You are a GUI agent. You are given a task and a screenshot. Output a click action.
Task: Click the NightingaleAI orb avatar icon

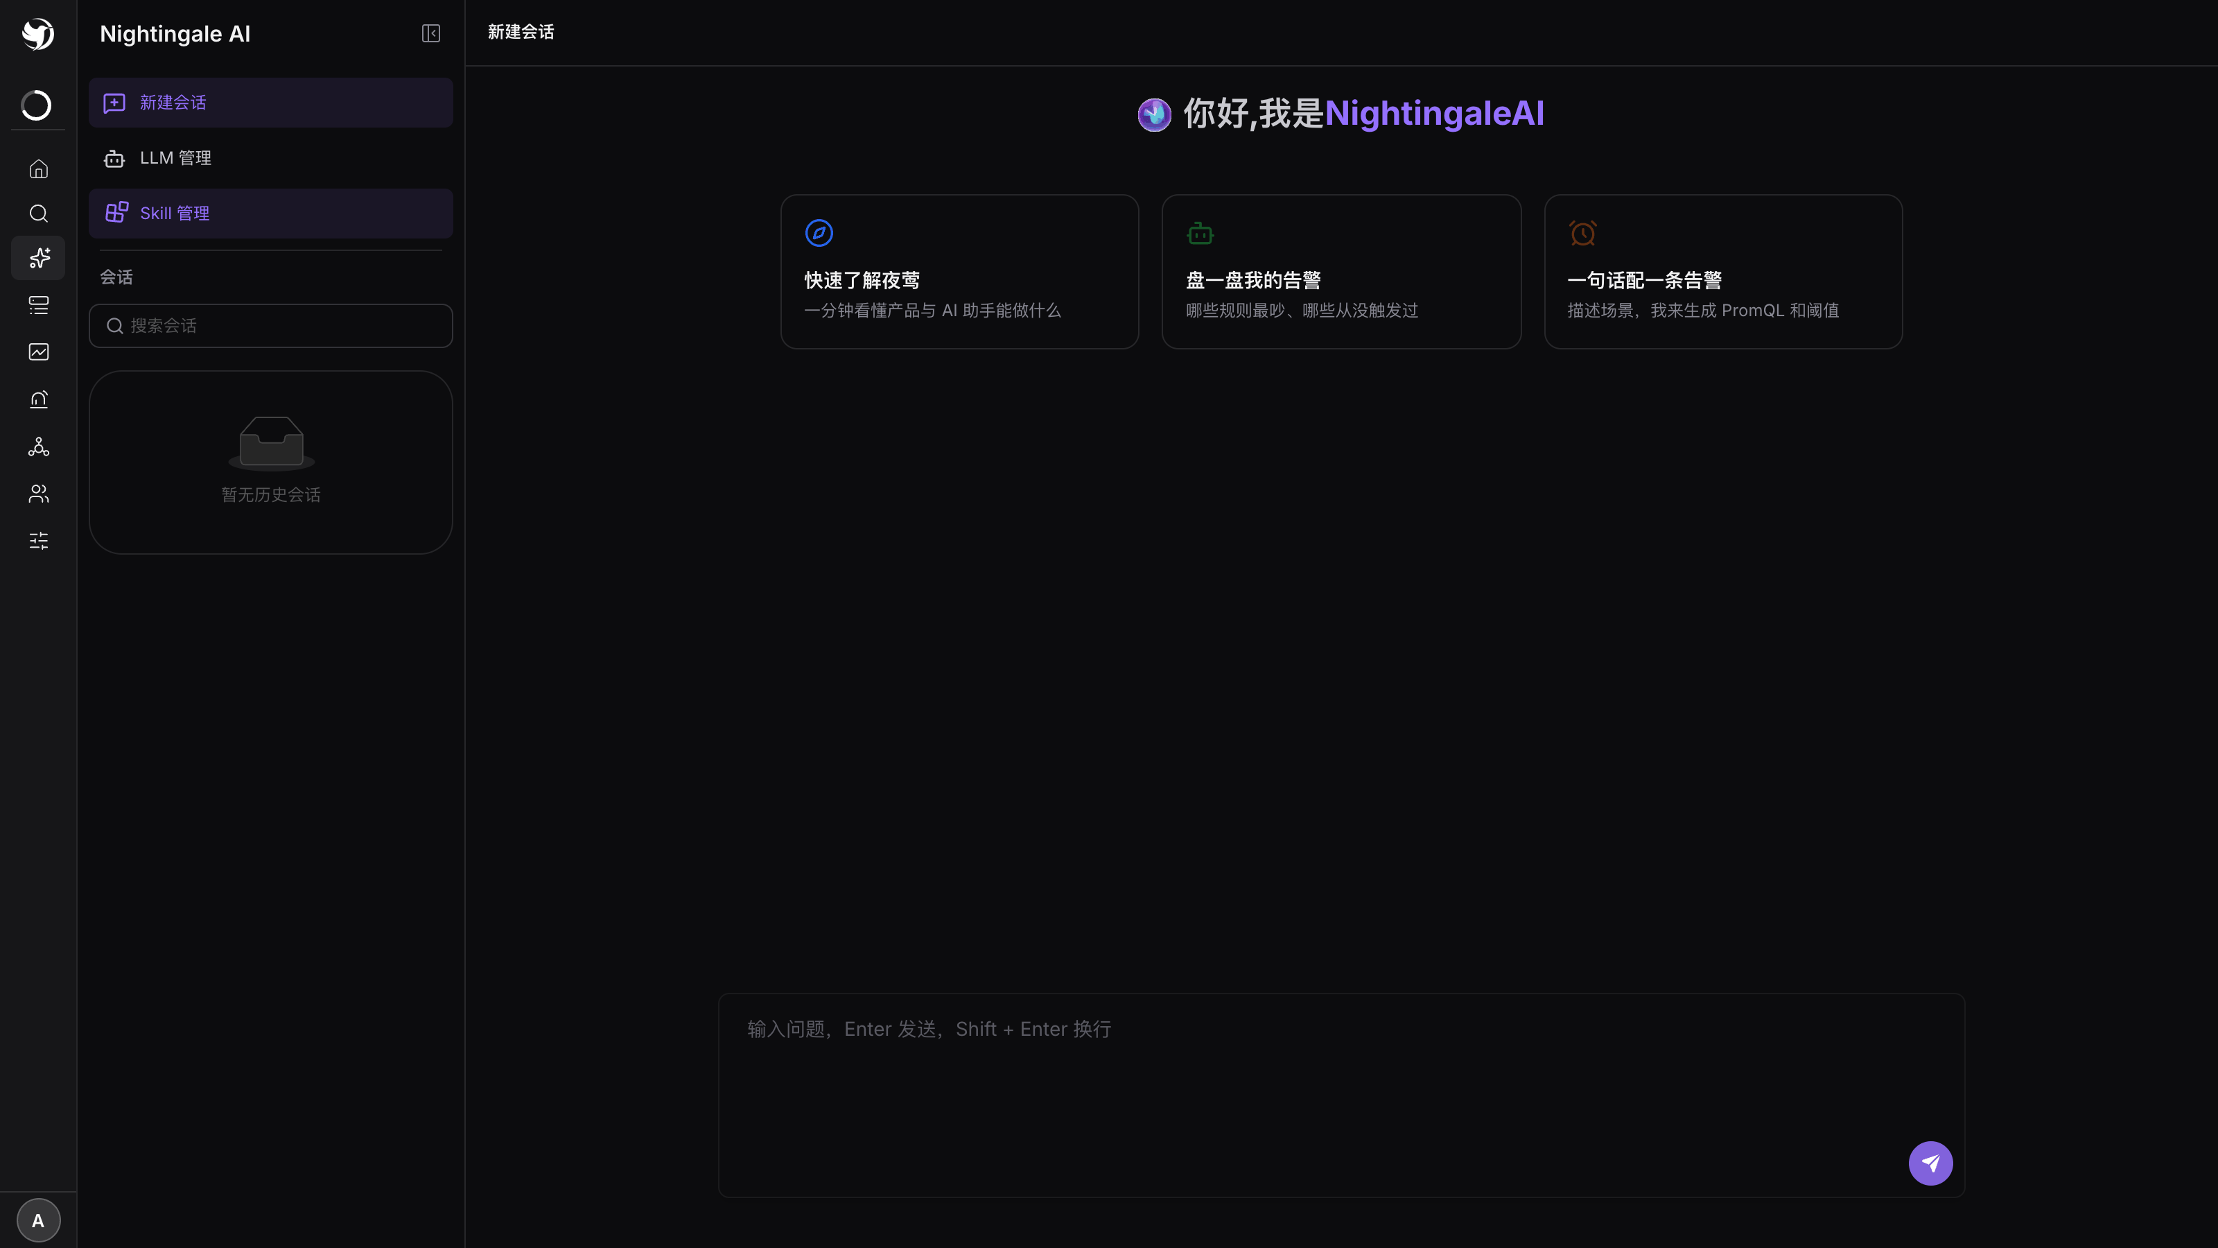[1155, 114]
